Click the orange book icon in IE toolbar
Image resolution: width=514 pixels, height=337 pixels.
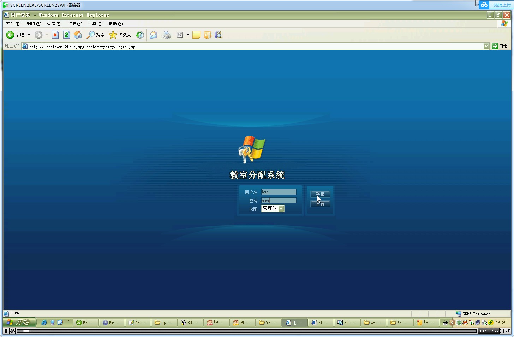(x=208, y=35)
